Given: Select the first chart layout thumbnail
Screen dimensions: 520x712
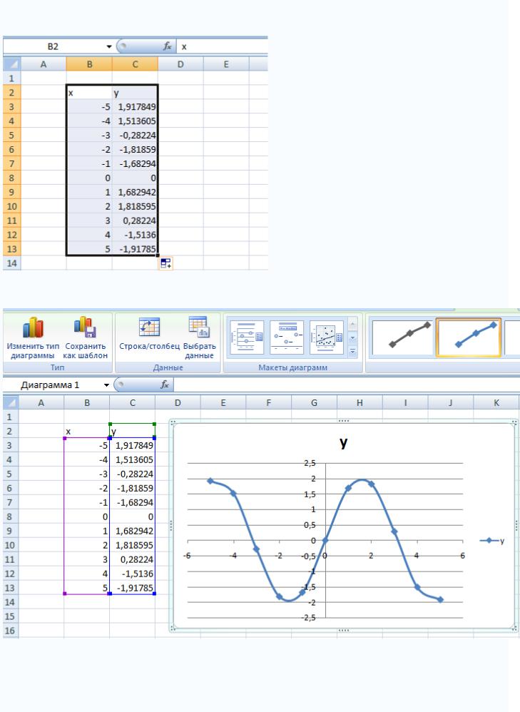Looking at the screenshot, I should [x=247, y=337].
